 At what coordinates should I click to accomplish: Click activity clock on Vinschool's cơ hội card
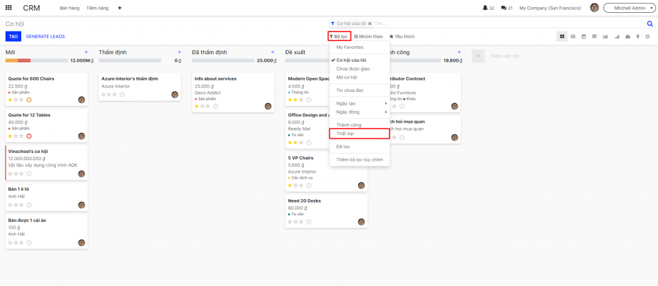(29, 174)
